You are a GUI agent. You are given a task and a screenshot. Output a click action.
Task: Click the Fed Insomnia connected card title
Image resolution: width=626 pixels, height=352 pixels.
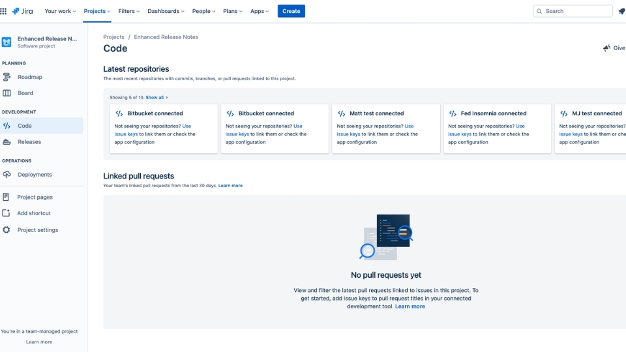pyautogui.click(x=494, y=113)
